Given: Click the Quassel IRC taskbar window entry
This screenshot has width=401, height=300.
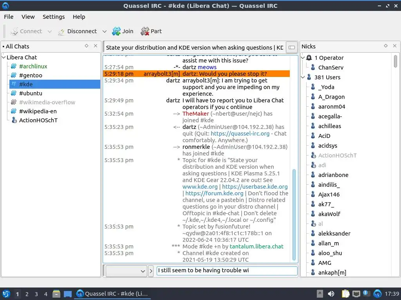Looking at the screenshot, I should [112, 294].
